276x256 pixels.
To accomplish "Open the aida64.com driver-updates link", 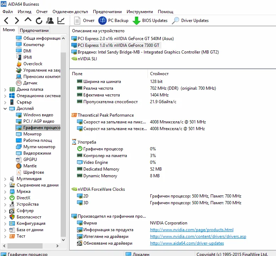I will click(187, 243).
